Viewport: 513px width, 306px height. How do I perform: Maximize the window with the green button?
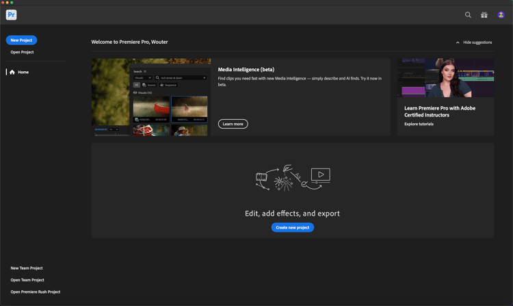[x=12, y=2]
